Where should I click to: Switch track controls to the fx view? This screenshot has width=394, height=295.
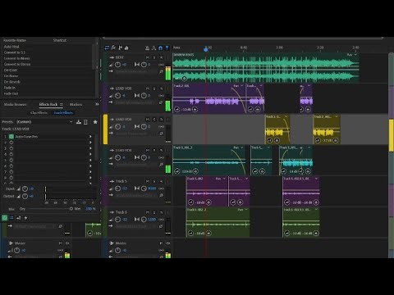pyautogui.click(x=113, y=48)
